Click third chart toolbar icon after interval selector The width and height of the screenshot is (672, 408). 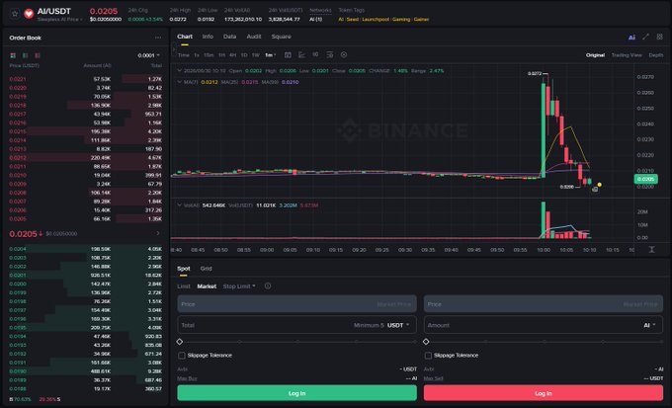(x=315, y=54)
